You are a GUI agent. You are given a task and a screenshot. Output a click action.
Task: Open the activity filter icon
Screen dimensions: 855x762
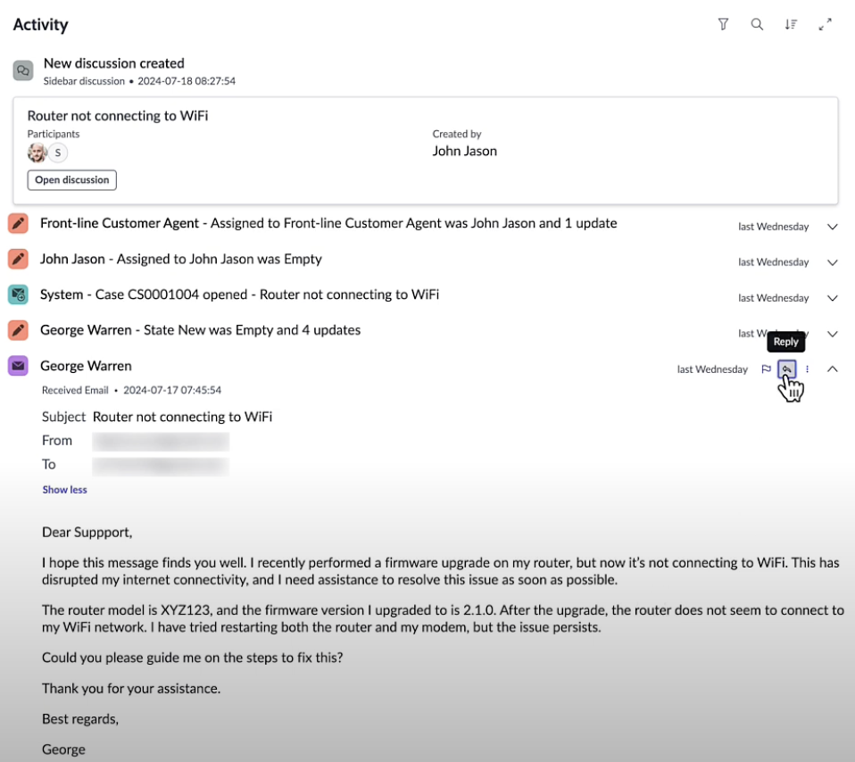pos(724,25)
